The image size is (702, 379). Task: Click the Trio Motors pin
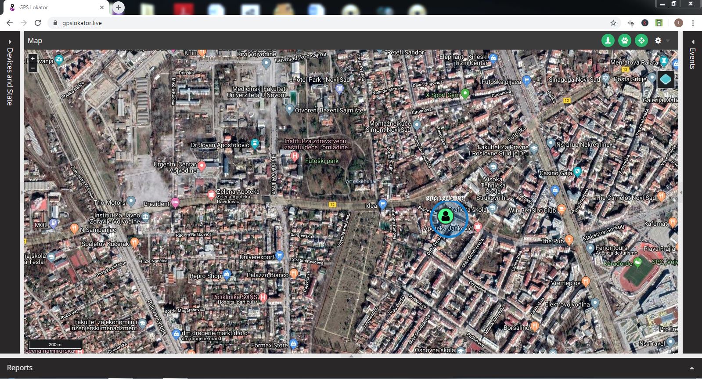tap(131, 202)
